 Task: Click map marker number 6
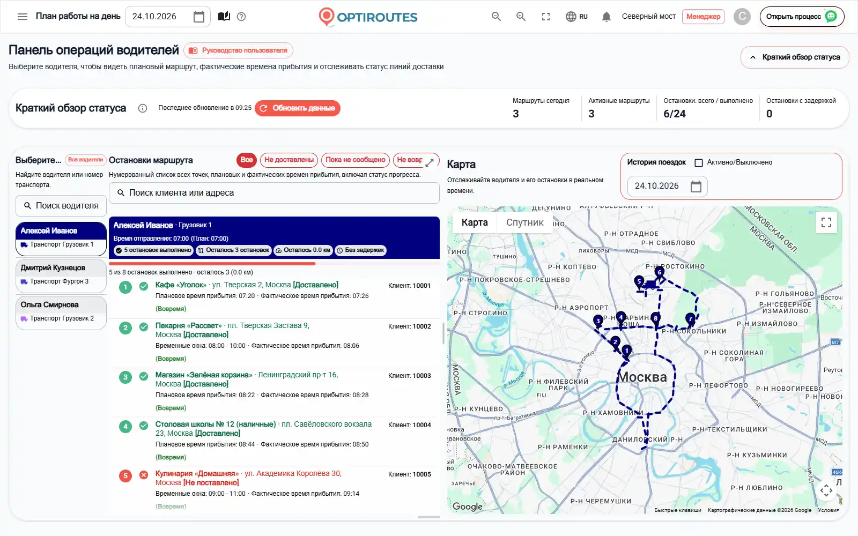click(x=660, y=273)
